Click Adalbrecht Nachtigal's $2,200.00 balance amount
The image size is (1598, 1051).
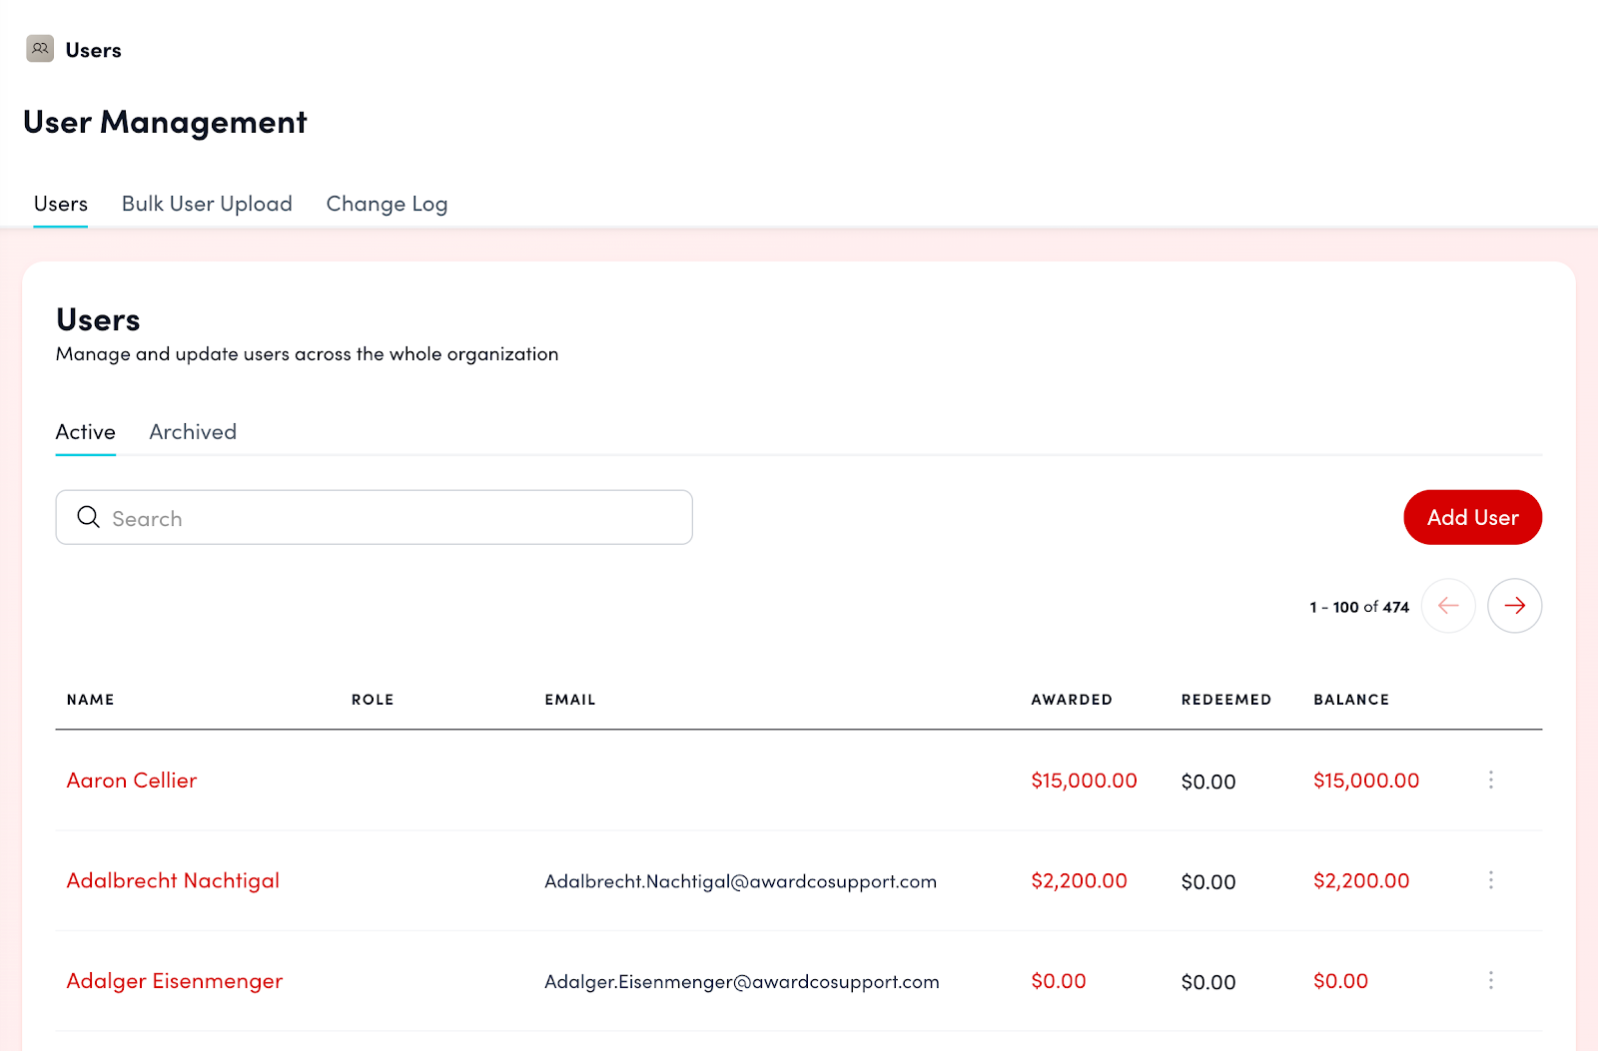coord(1360,880)
